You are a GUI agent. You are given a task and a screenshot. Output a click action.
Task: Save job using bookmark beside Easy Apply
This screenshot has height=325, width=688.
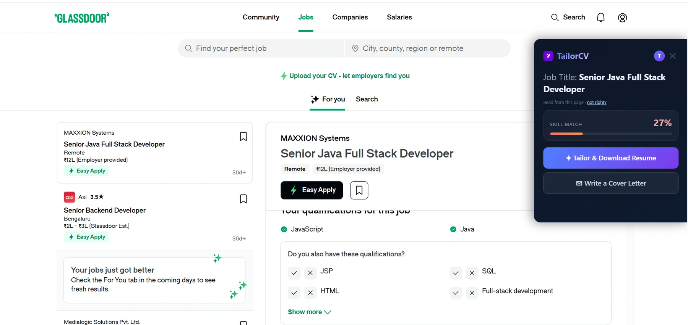[x=359, y=190]
